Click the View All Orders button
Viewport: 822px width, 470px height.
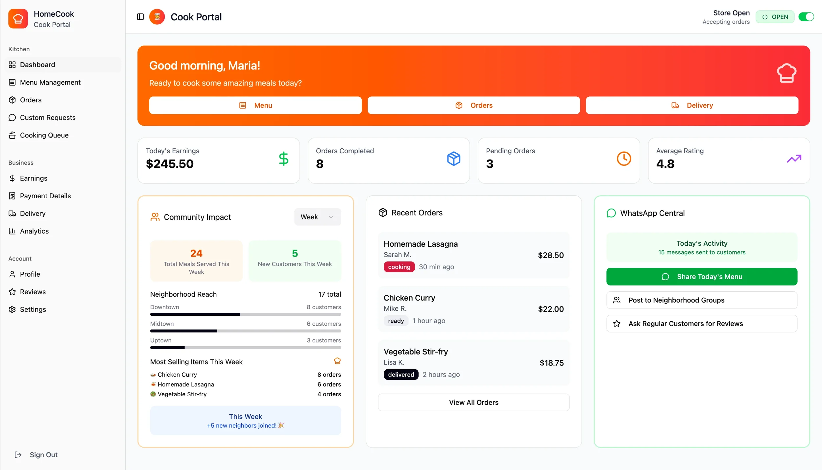point(473,402)
